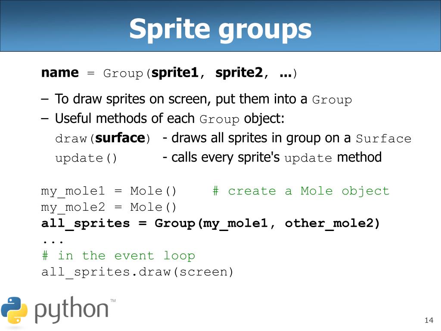This screenshot has width=441, height=331.
Task: Click bullet 'Useful methods of each Group object'
Action: 163,119
